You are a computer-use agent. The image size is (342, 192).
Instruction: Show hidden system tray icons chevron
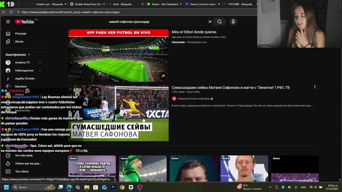coord(270,187)
